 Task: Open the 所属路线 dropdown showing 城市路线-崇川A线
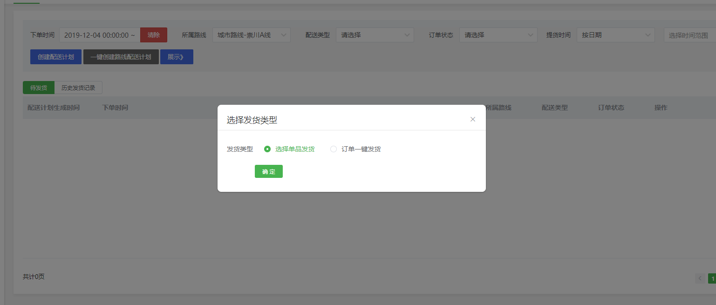coord(252,35)
